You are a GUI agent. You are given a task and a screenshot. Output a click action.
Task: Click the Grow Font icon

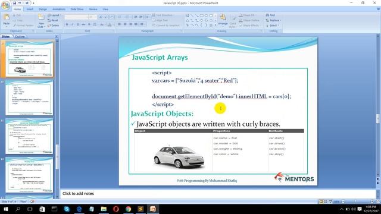[101, 17]
